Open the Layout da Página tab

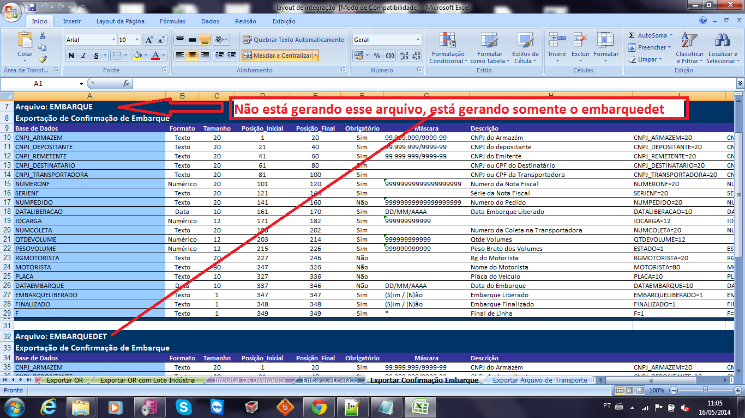(121, 21)
